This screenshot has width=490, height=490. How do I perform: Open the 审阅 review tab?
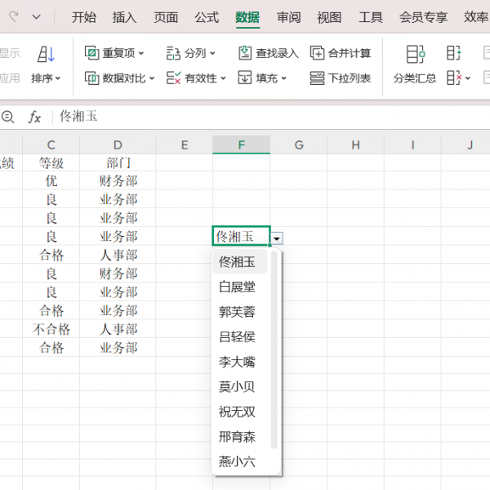pos(288,17)
